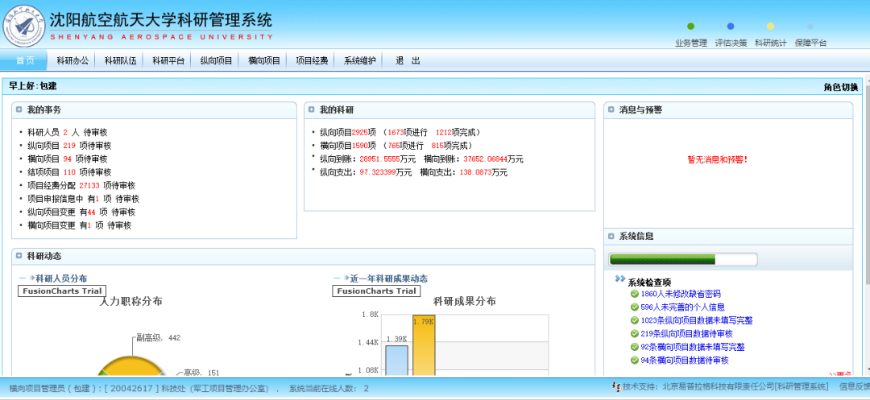
Task: Click 信息反馈 link in footer
Action: coord(855,386)
